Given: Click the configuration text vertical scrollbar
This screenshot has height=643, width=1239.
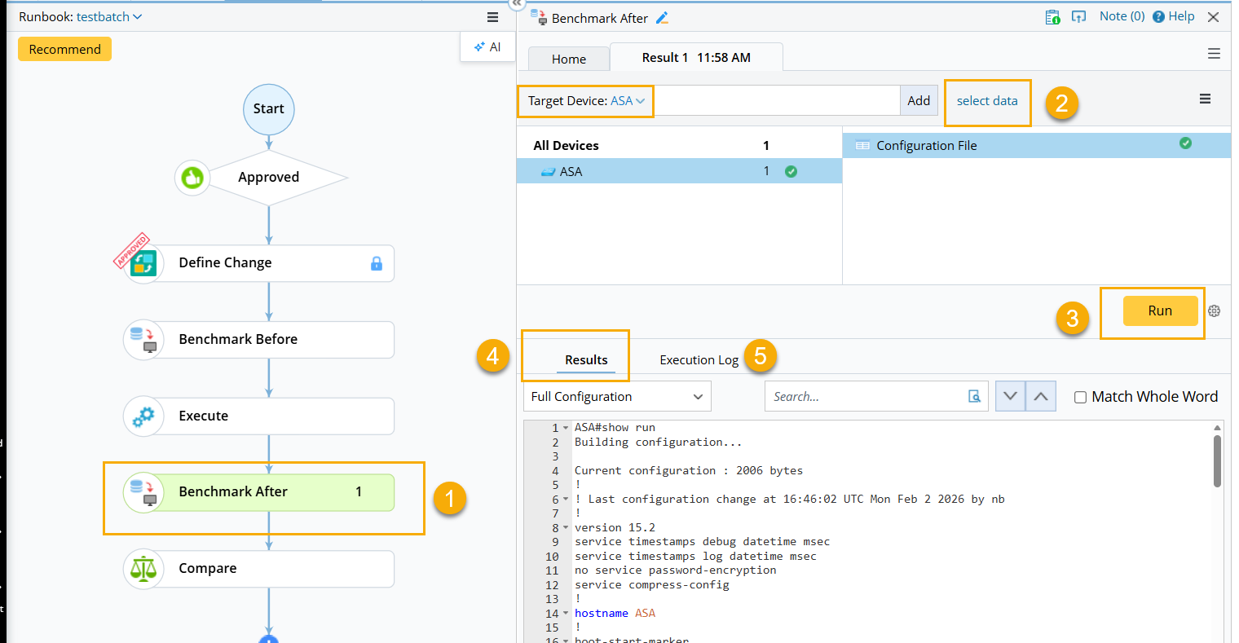Looking at the screenshot, I should tap(1217, 461).
